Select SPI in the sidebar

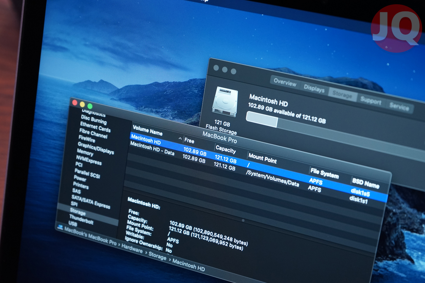pos(74,204)
